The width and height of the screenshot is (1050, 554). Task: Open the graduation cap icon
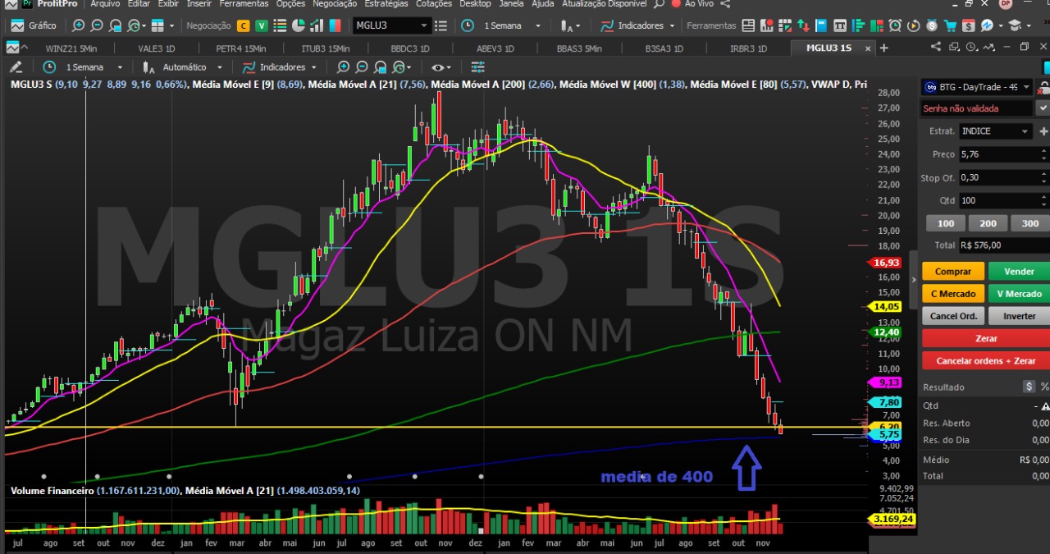click(x=1015, y=25)
